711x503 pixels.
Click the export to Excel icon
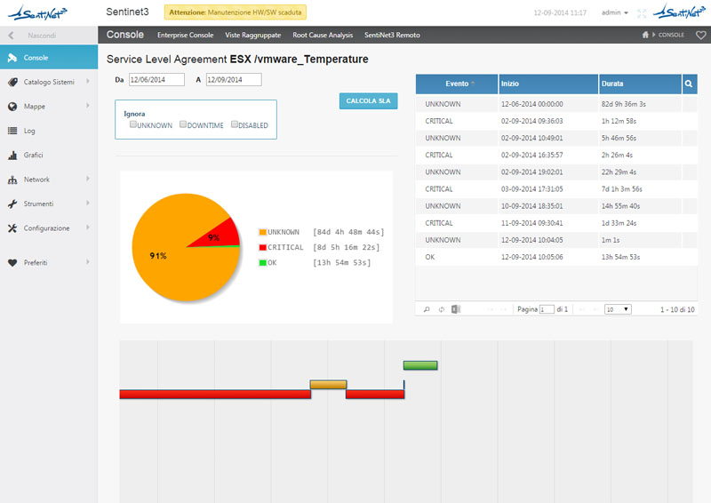(x=456, y=309)
